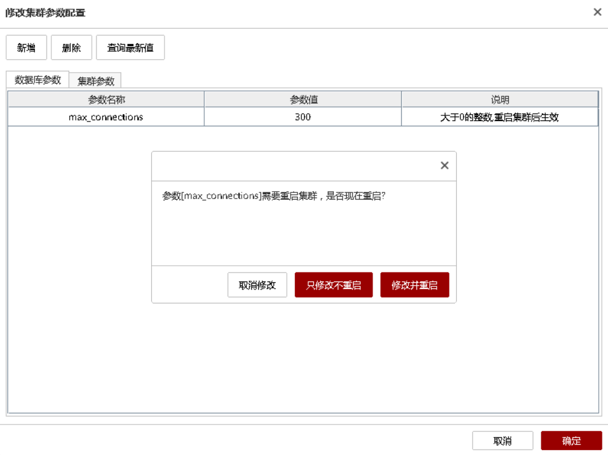Open the 集群参数 tab
This screenshot has width=608, height=455.
point(95,81)
